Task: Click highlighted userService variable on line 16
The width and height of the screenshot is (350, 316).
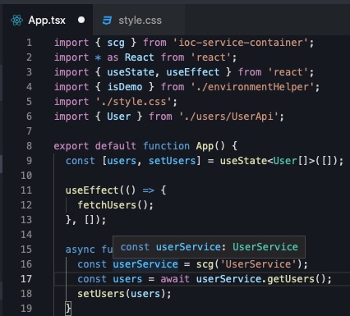Action: coord(145,264)
